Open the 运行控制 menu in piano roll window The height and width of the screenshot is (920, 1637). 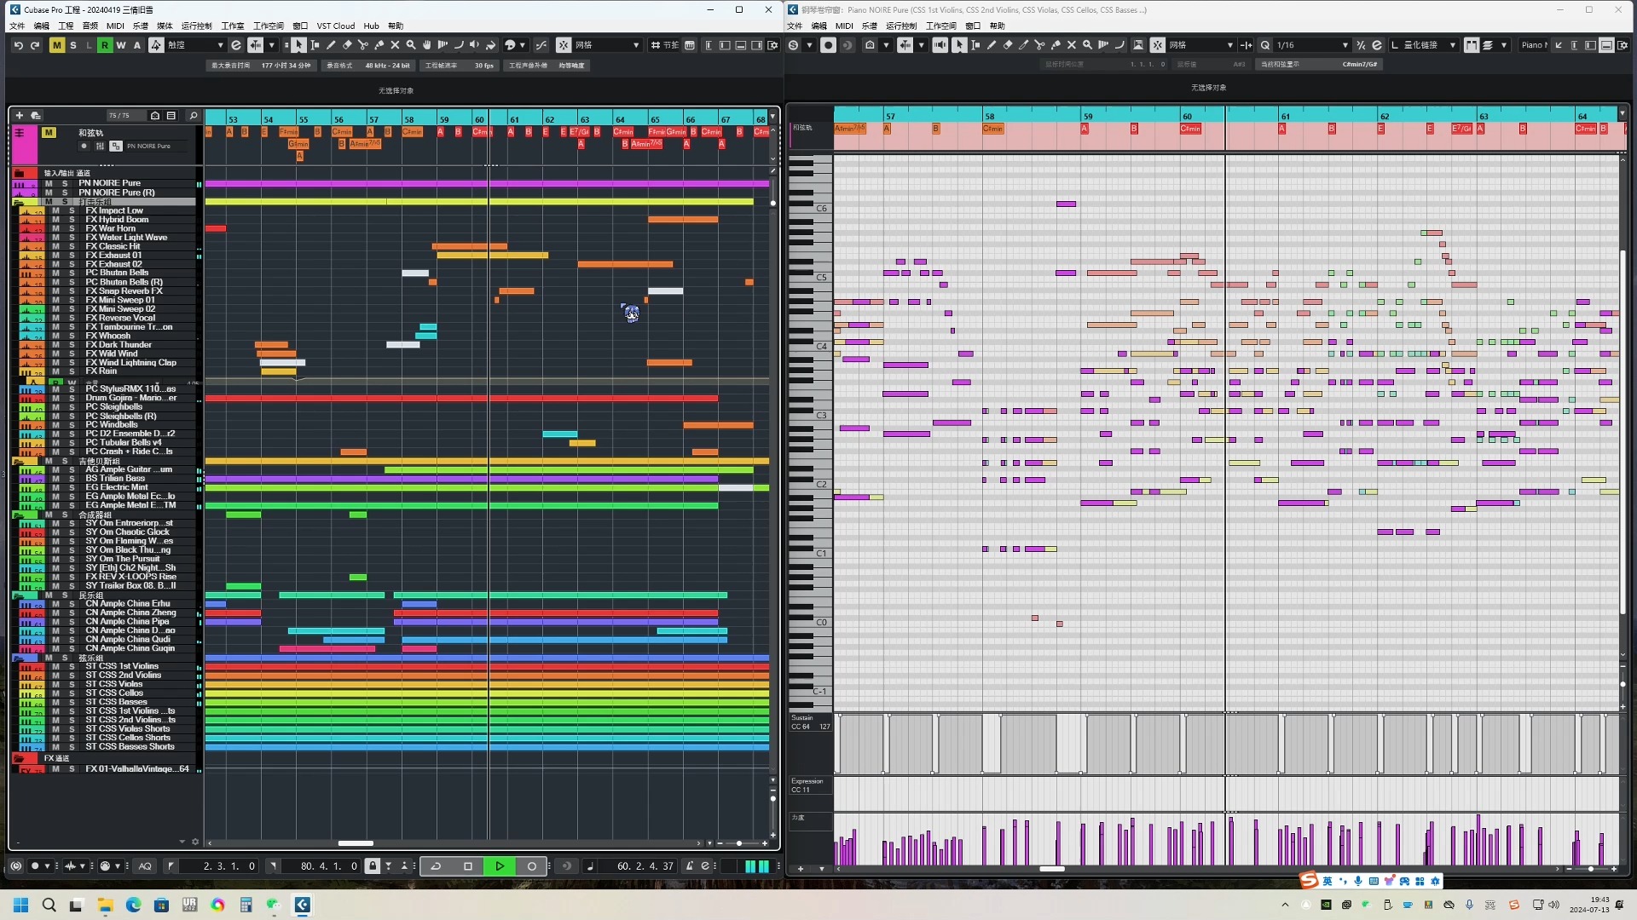tap(901, 26)
